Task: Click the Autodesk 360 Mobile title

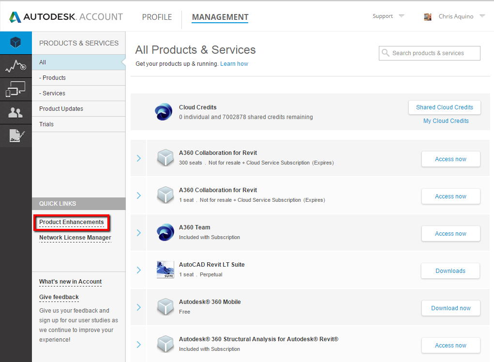Action: (210, 302)
